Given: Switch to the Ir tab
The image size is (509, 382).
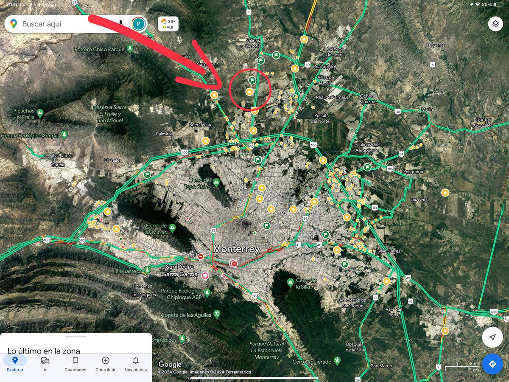Looking at the screenshot, I should click(45, 364).
